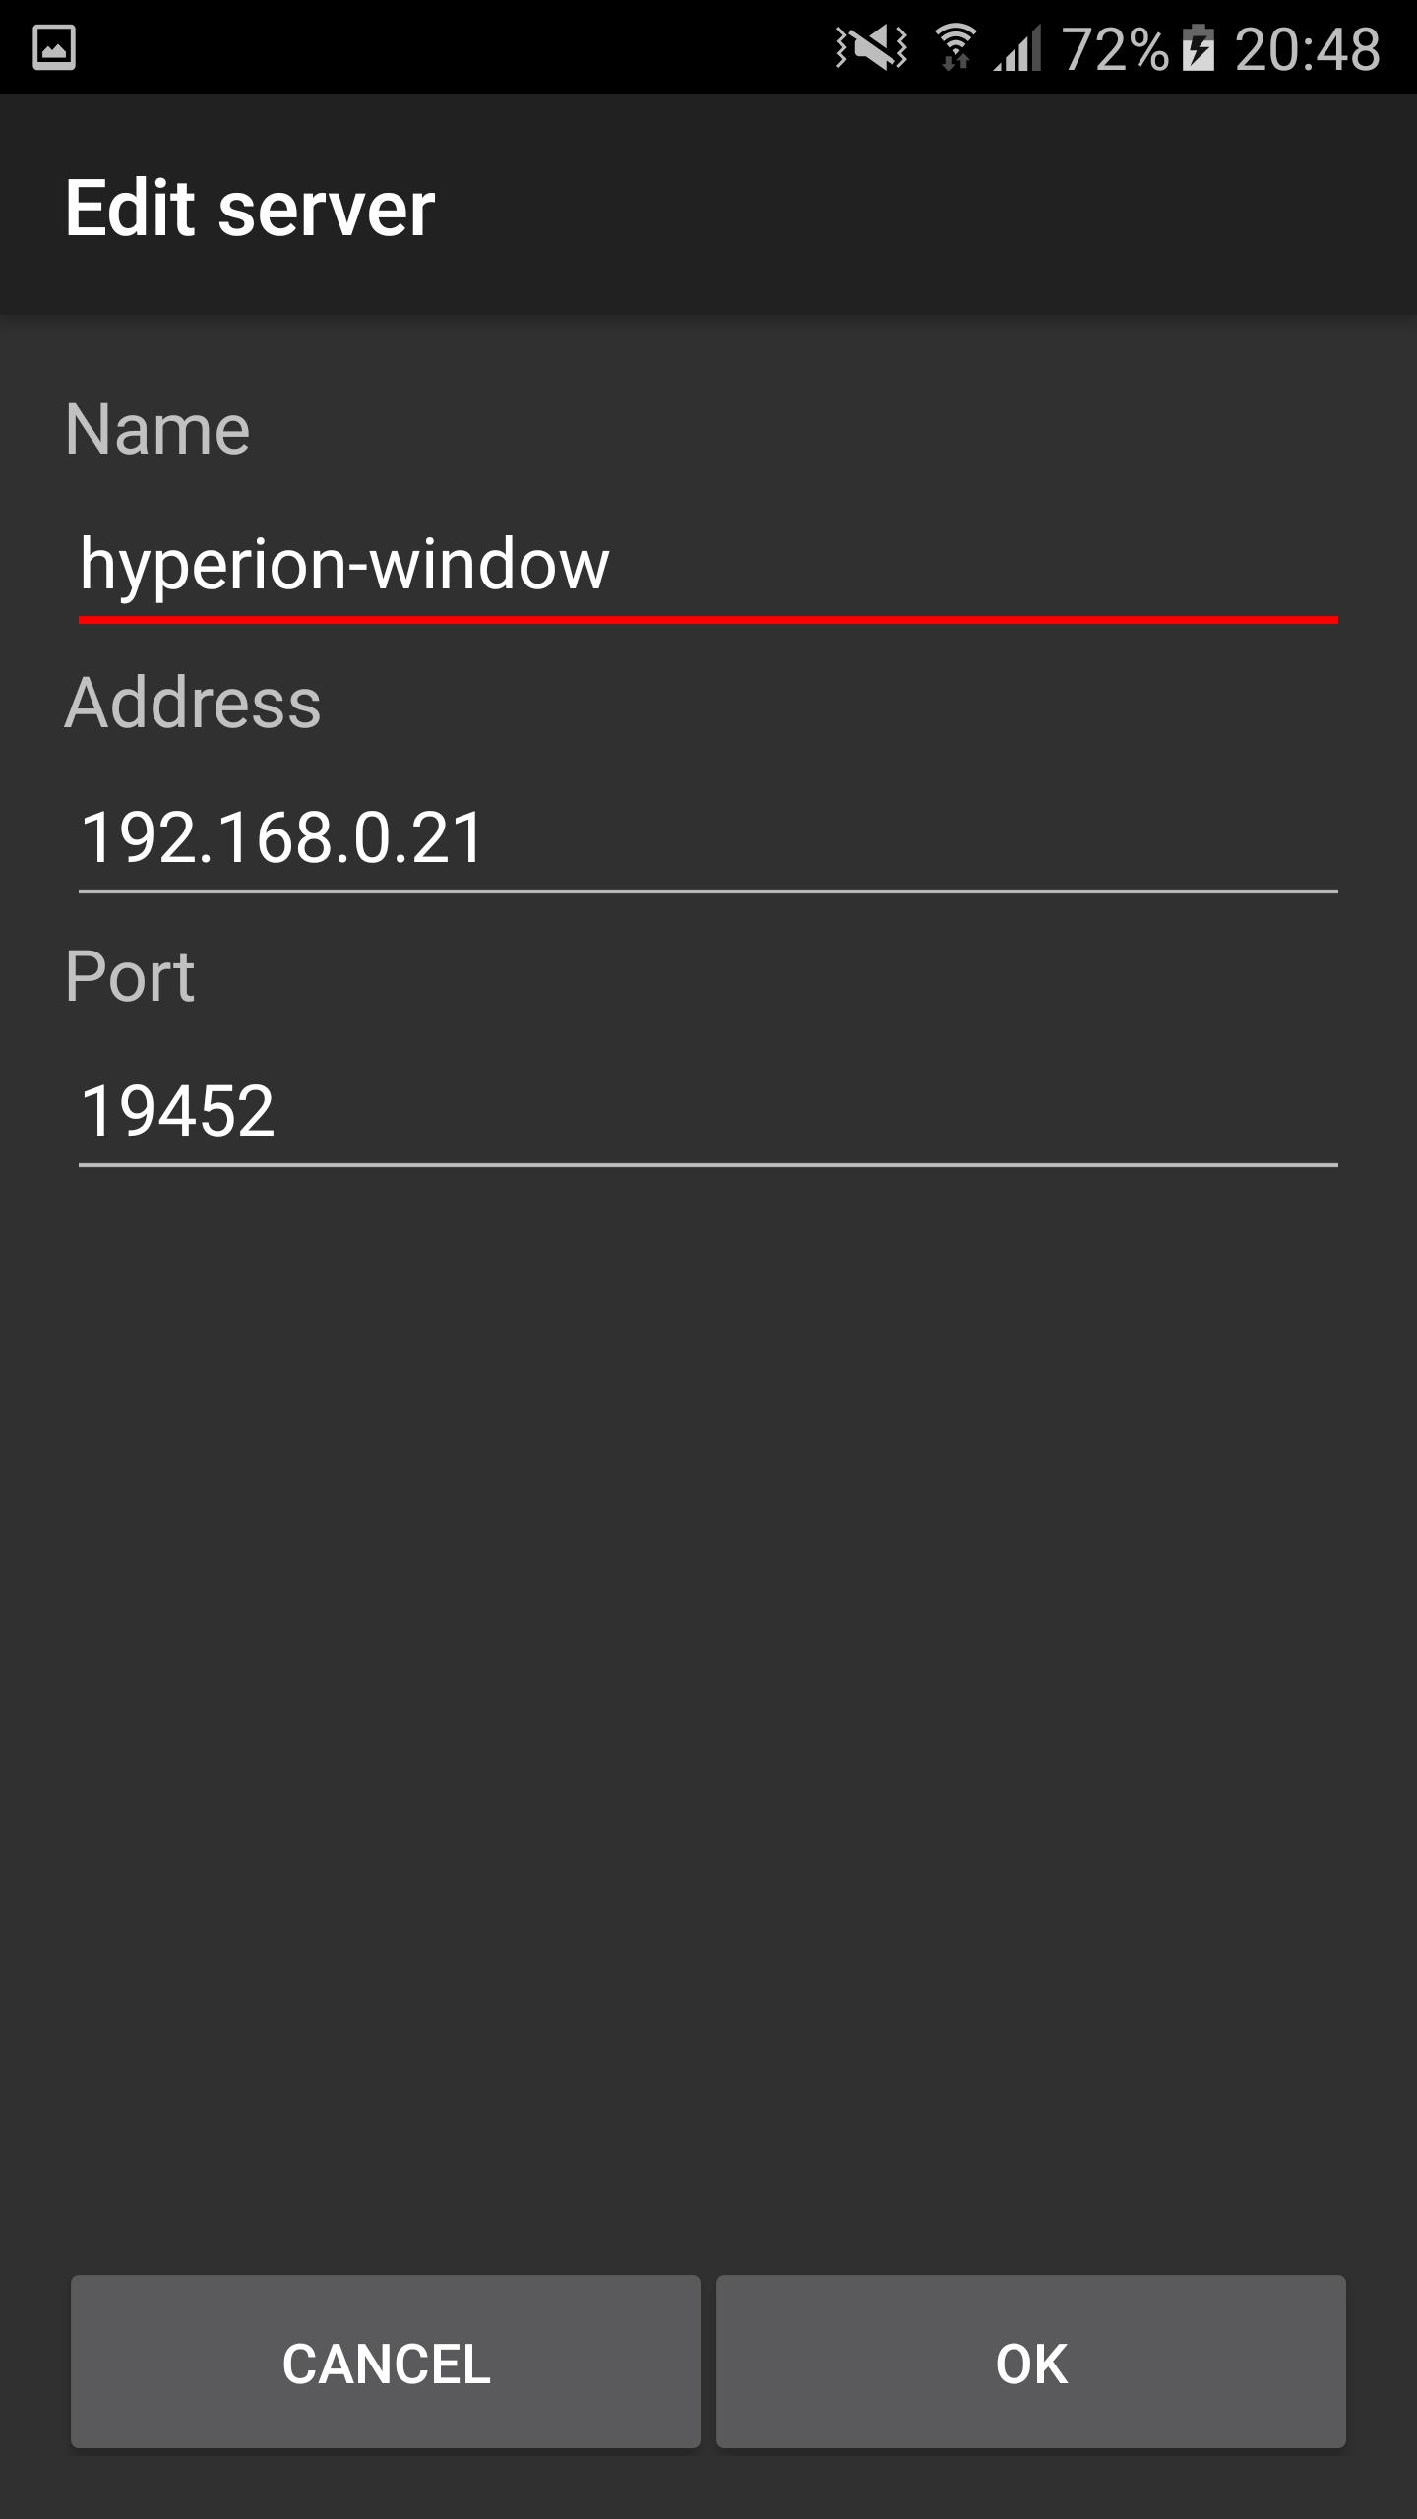Tap the 72% battery percentage text
1417x2519 pixels.
[1115, 49]
